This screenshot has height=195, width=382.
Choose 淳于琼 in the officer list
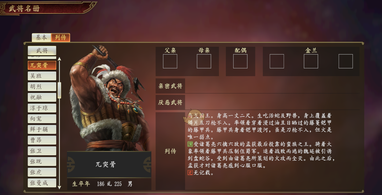[42, 108]
